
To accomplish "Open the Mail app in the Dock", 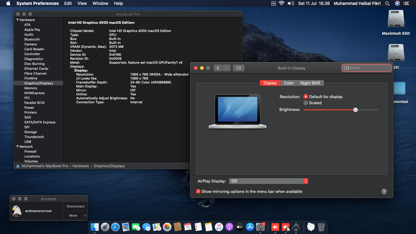I will point(126,227).
